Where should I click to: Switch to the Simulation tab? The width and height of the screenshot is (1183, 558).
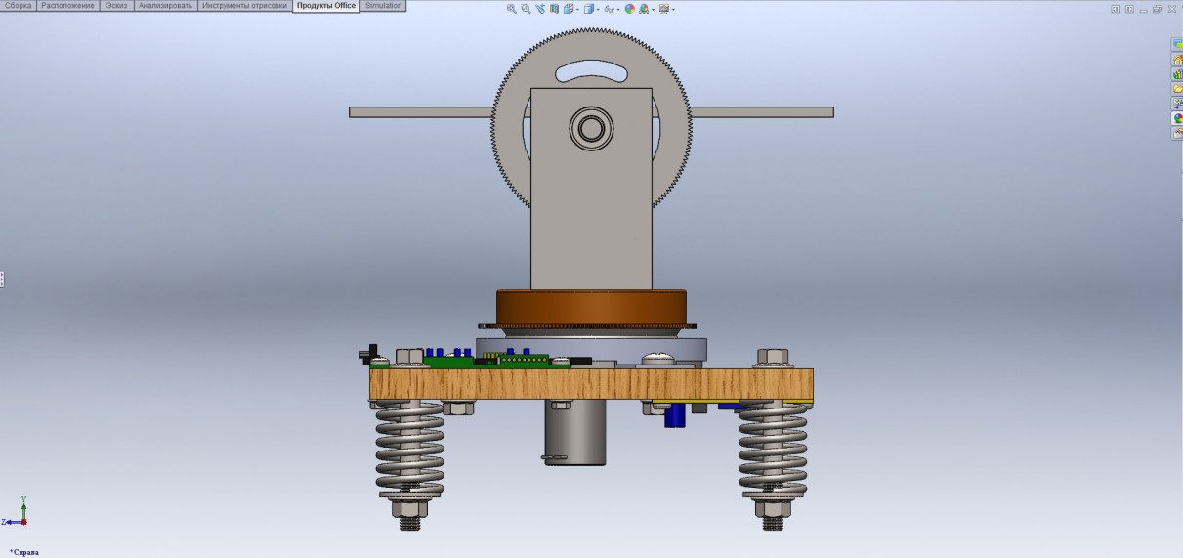coord(383,6)
